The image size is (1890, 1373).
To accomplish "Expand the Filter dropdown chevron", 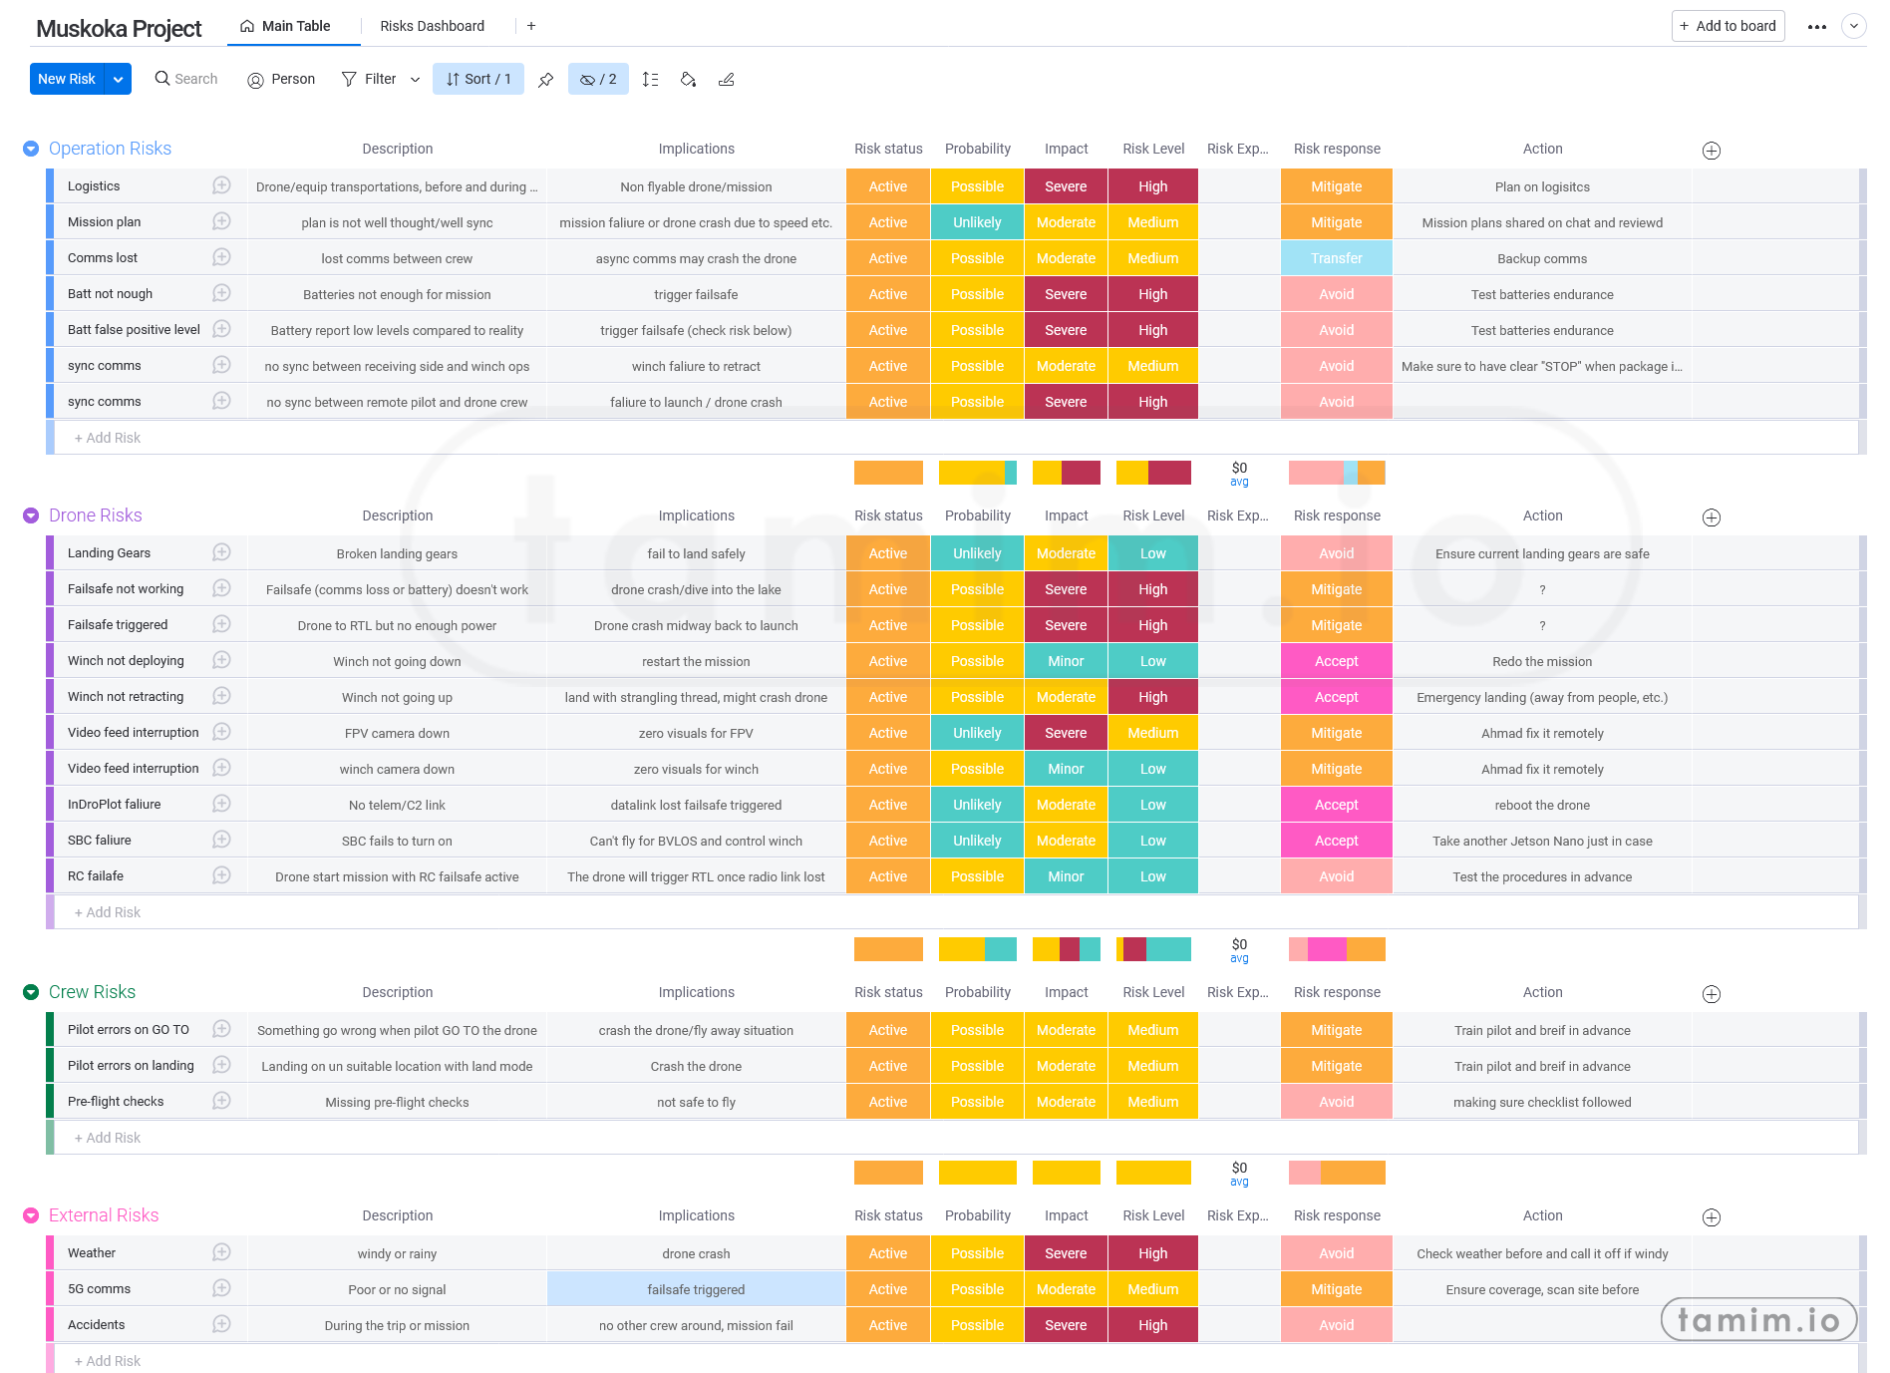I will pos(415,80).
